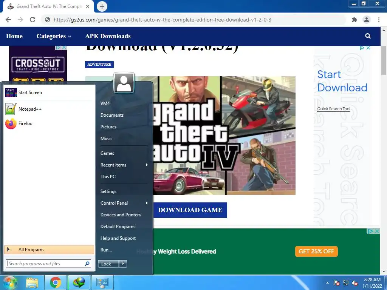Screen dimensions: 387x290
Task: Click the GTA IV cover image
Action: pyautogui.click(x=224, y=136)
